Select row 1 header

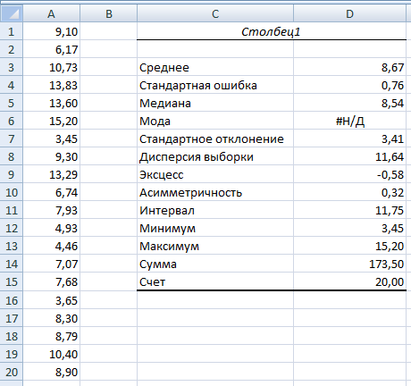11,31
